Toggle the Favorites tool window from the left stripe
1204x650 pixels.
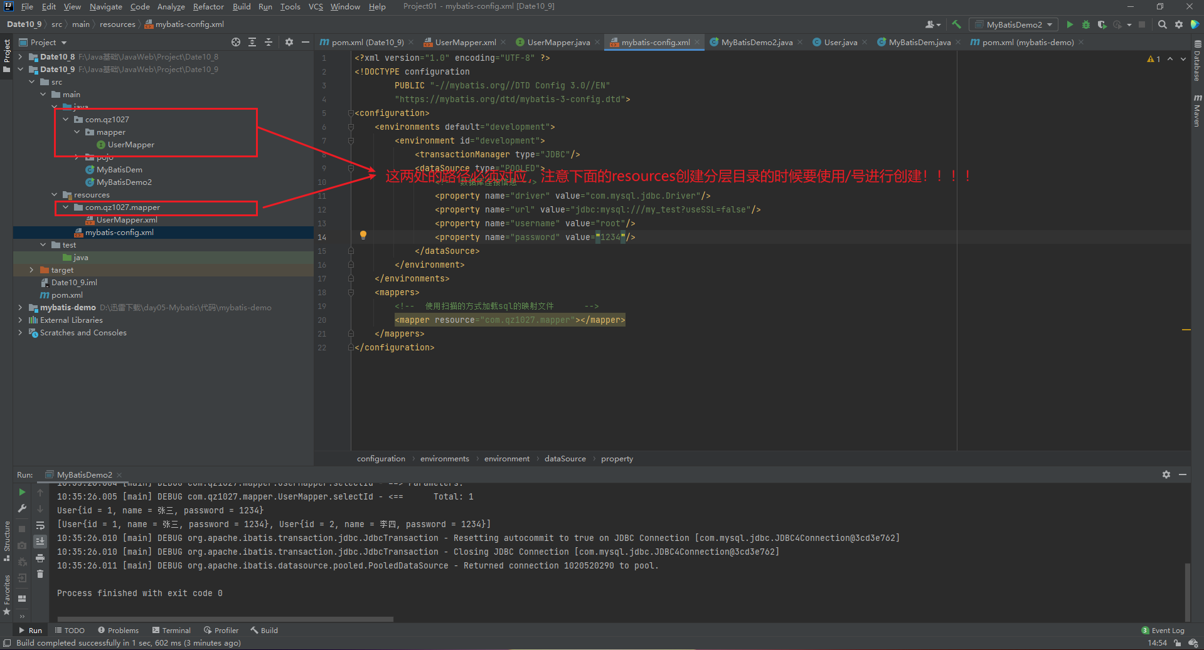click(7, 594)
